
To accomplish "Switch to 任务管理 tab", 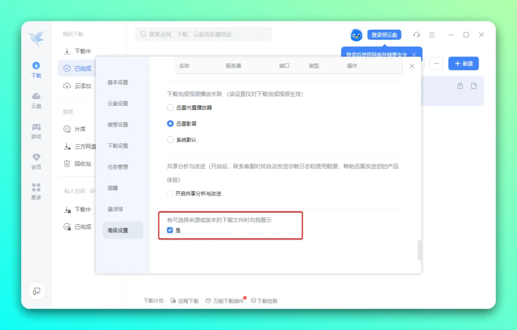I will pos(118,166).
